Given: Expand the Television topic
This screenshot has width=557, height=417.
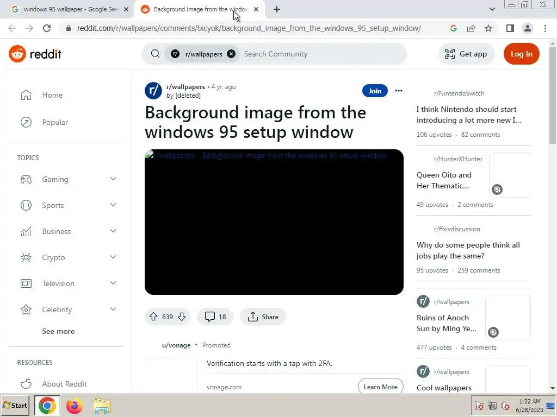Looking at the screenshot, I should tap(113, 283).
